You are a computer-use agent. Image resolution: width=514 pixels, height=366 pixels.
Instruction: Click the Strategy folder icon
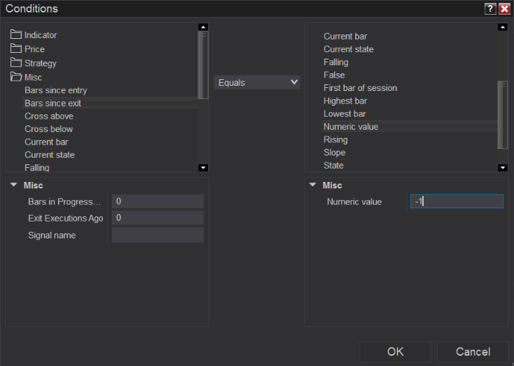click(15, 63)
